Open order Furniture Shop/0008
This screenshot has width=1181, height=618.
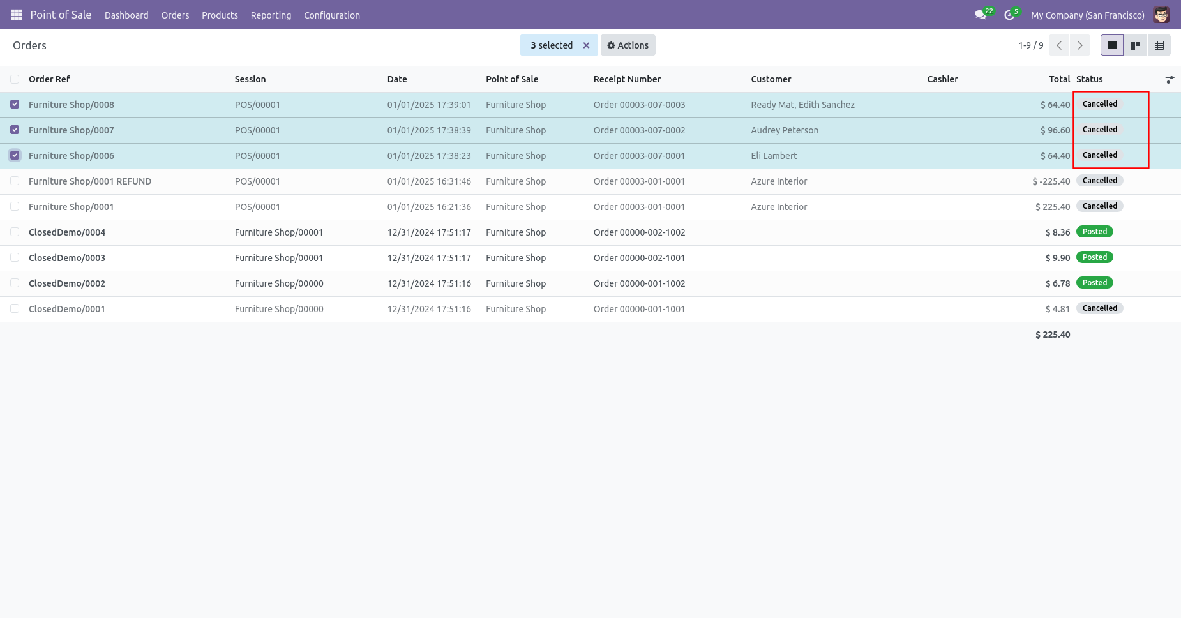(71, 105)
